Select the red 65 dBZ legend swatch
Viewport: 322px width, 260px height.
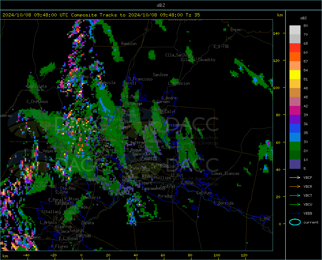pos(295,48)
